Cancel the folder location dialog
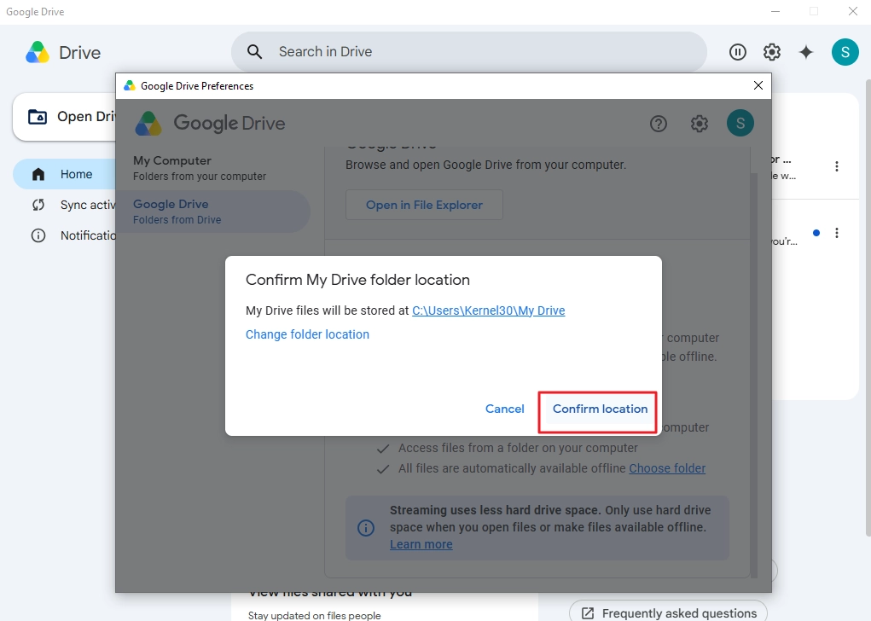Screen dimensions: 871x621 [x=504, y=409]
